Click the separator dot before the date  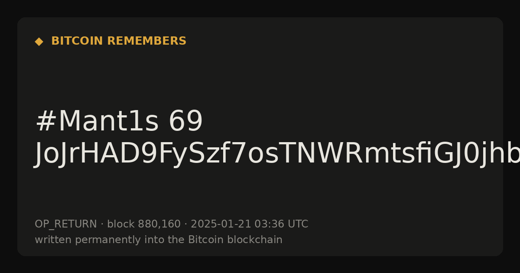tap(185, 224)
